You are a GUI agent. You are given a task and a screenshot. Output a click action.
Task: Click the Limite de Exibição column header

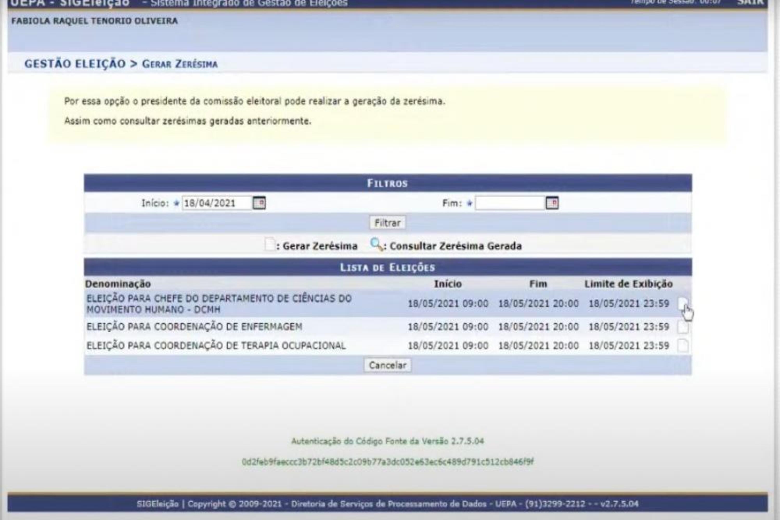pyautogui.click(x=628, y=284)
